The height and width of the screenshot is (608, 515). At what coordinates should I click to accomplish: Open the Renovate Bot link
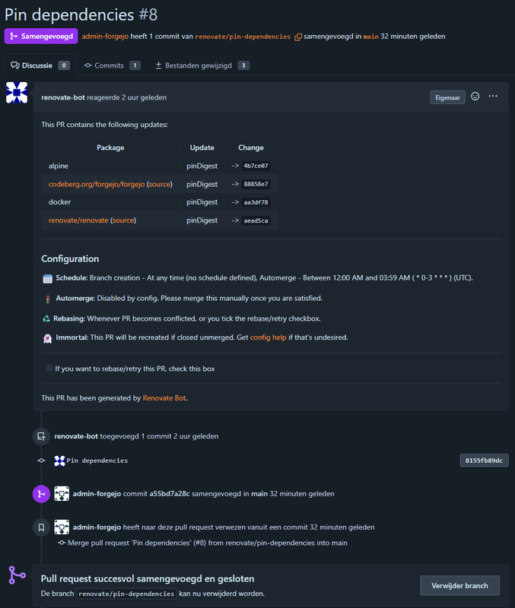[x=164, y=397]
